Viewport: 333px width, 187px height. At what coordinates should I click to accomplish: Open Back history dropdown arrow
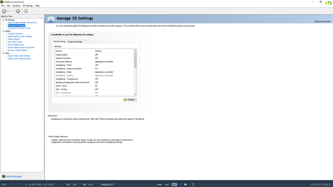click(14, 11)
